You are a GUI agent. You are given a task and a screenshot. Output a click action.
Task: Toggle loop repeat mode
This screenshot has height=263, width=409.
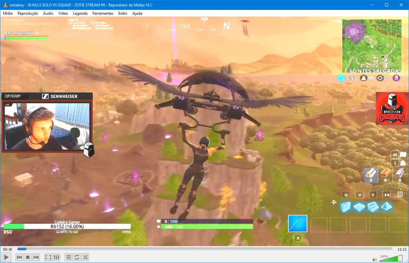(77, 257)
